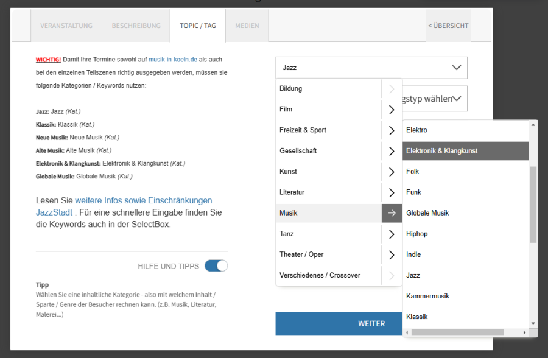Open the Jazz category dropdown
This screenshot has height=358, width=548.
(371, 68)
